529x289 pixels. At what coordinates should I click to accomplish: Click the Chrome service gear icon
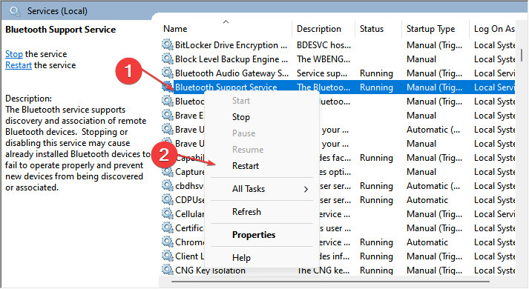[167, 242]
